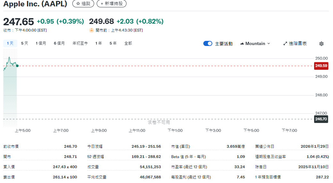Click the 249.68 pre-market price

tap(101, 21)
